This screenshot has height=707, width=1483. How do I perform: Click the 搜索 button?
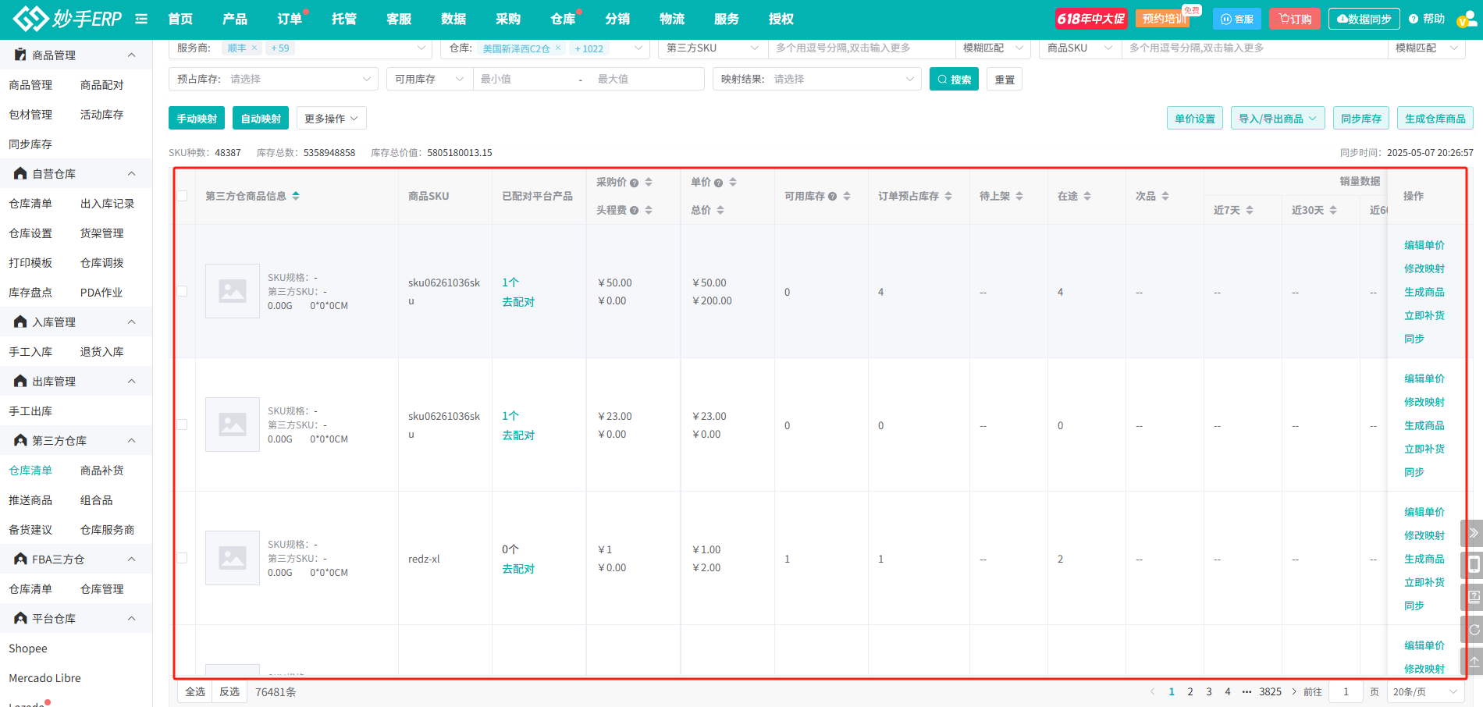[954, 79]
